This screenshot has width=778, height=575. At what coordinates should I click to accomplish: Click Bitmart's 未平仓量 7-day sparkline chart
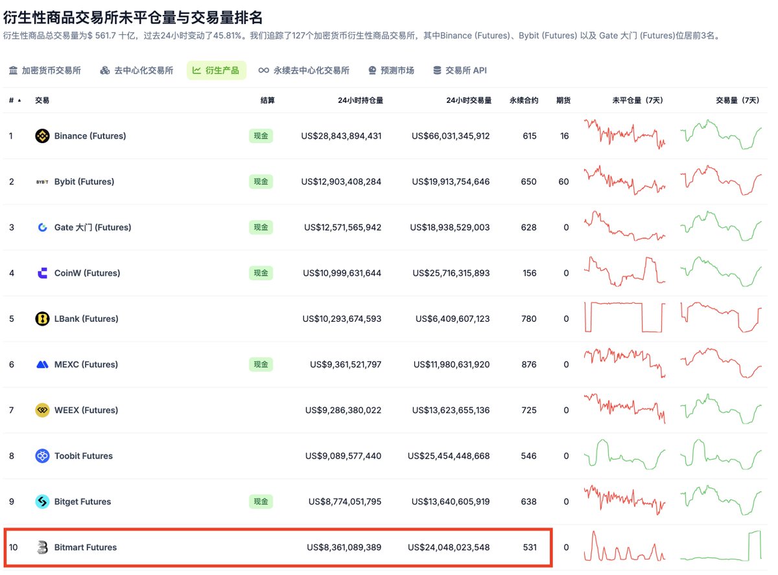tap(625, 546)
